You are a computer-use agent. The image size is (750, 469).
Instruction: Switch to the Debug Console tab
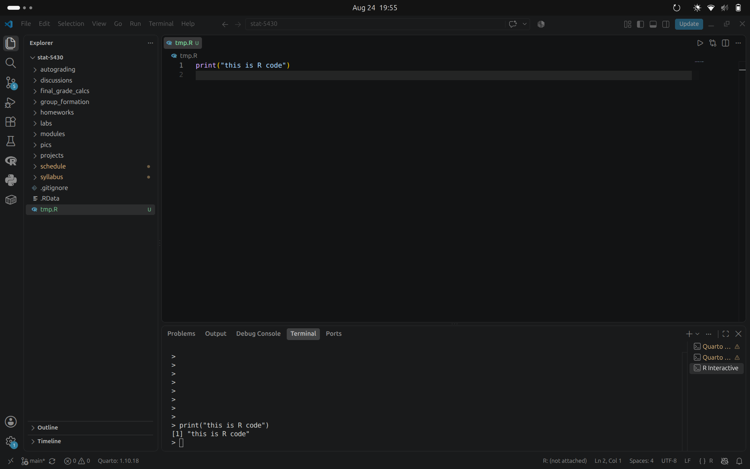click(x=258, y=334)
